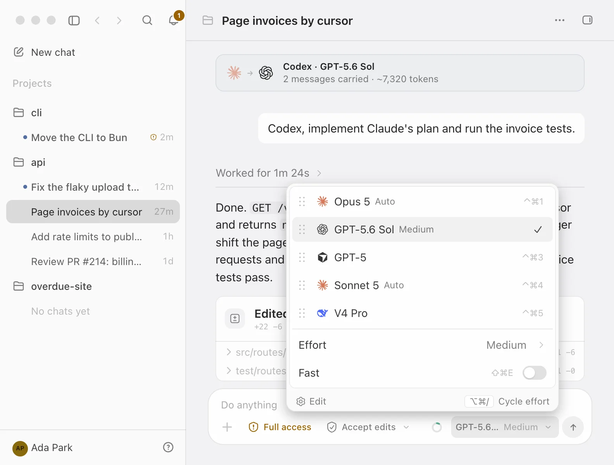Image resolution: width=614 pixels, height=465 pixels.
Task: Open help question mark icon
Action: [168, 447]
